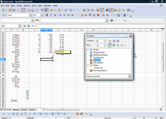The height and width of the screenshot is (119, 166).
Task: Toggle Bold formatting
Action: (47, 15)
